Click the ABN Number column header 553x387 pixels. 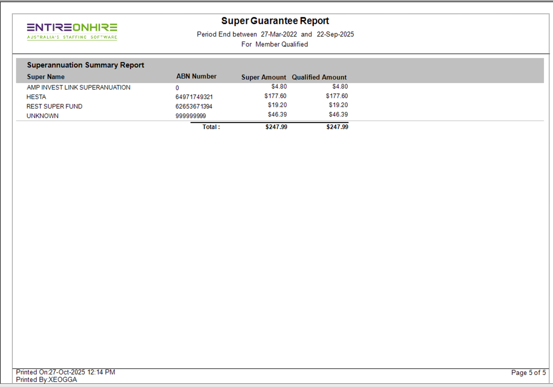point(196,76)
